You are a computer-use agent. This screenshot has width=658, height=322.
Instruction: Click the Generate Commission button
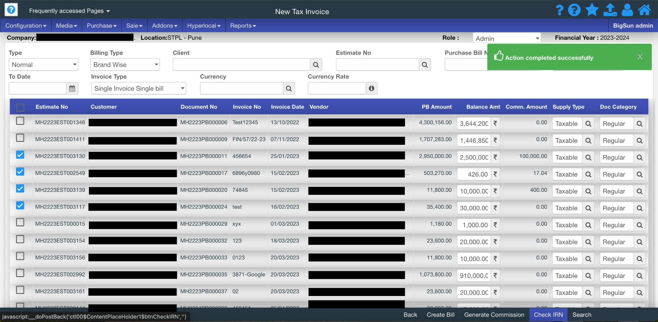point(494,315)
